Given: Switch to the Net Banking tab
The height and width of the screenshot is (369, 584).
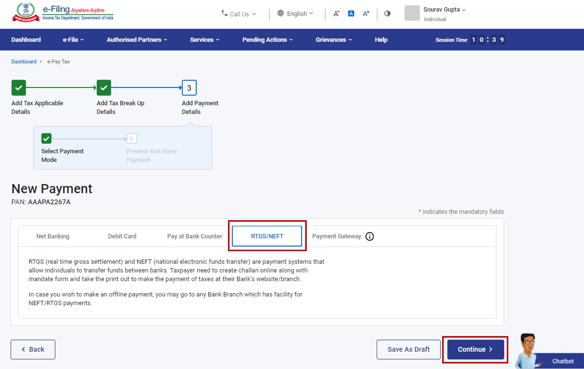Looking at the screenshot, I should [53, 236].
